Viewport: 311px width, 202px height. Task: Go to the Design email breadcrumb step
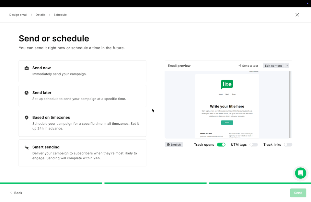click(18, 15)
